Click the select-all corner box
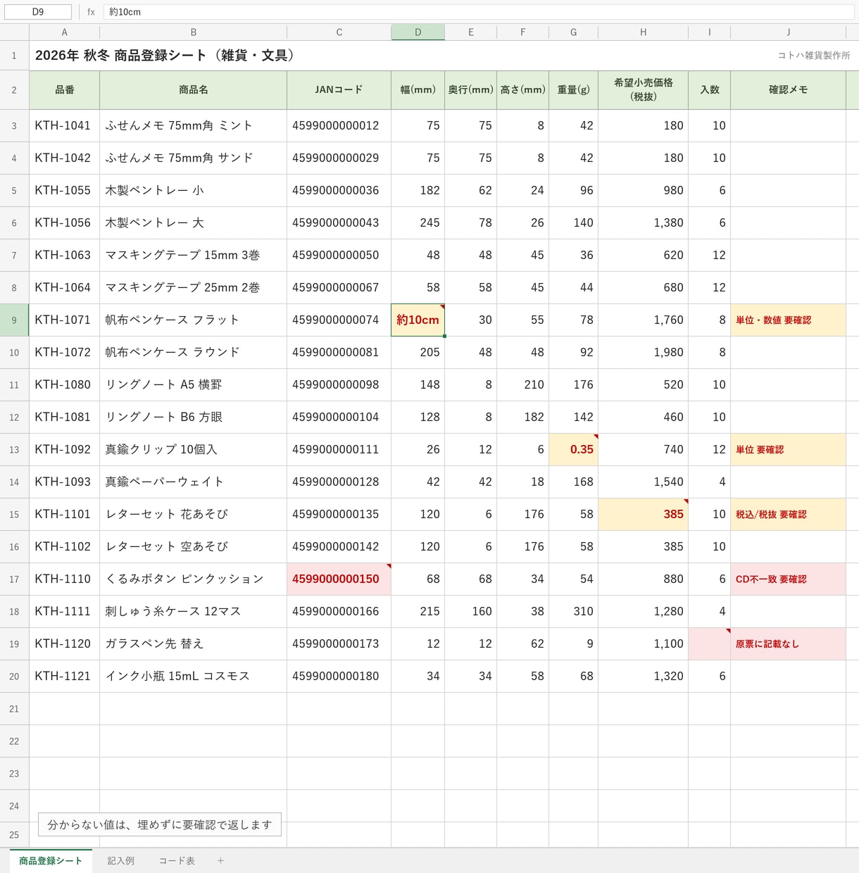Viewport: 859px width, 873px height. pyautogui.click(x=14, y=32)
